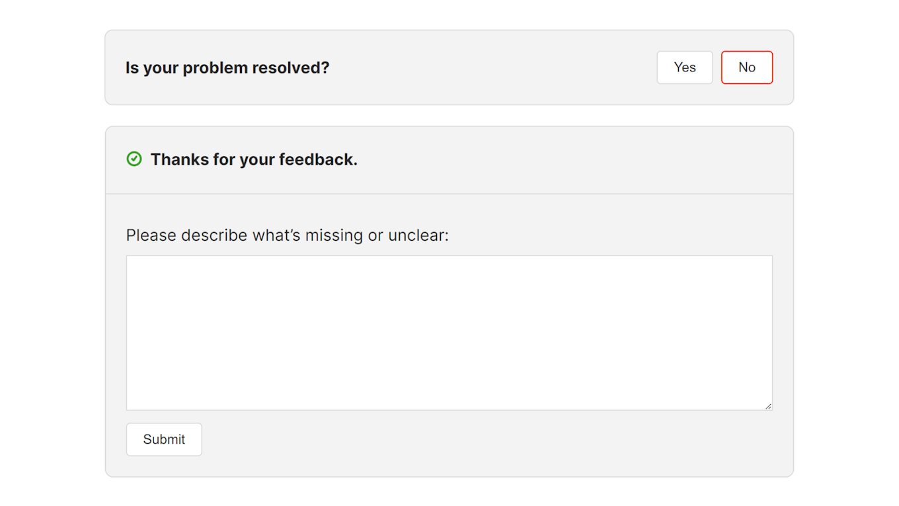The image size is (899, 506).
Task: Click the "Please describe what's missing or unclear" label
Action: point(288,235)
